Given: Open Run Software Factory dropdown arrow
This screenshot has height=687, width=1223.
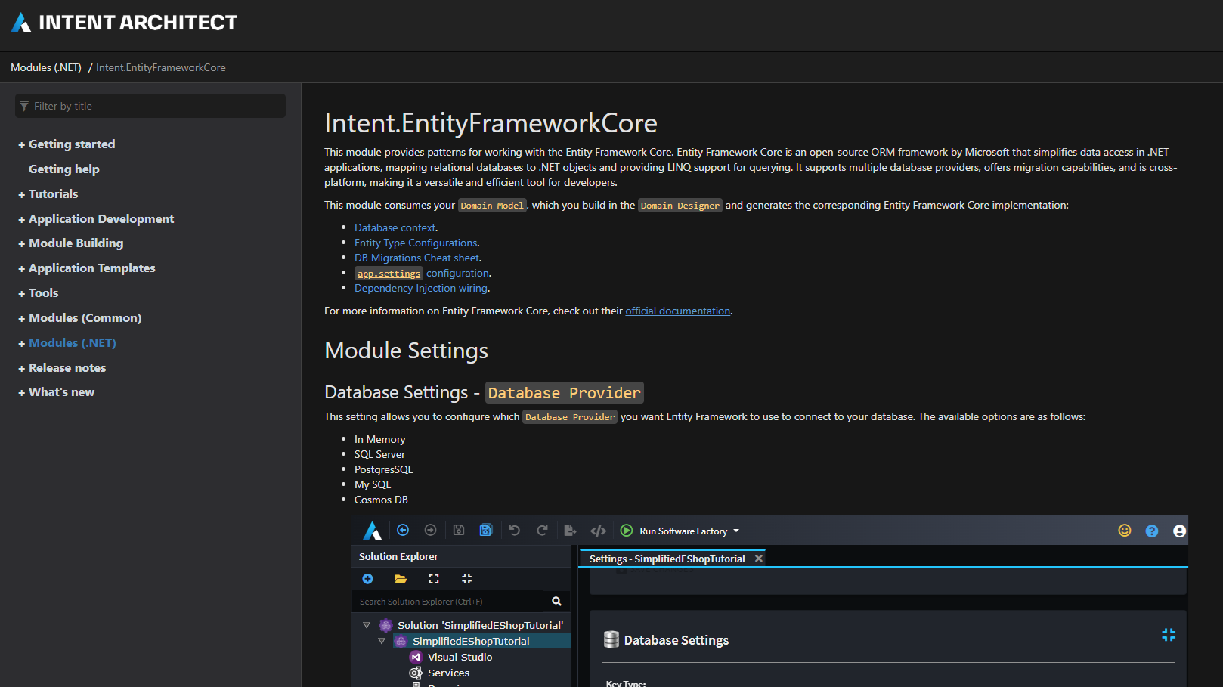Looking at the screenshot, I should pyautogui.click(x=736, y=531).
